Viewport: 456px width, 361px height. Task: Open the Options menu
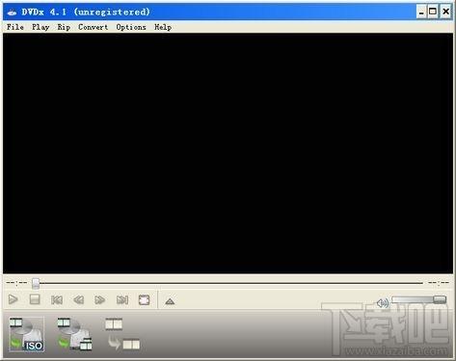[x=131, y=27]
